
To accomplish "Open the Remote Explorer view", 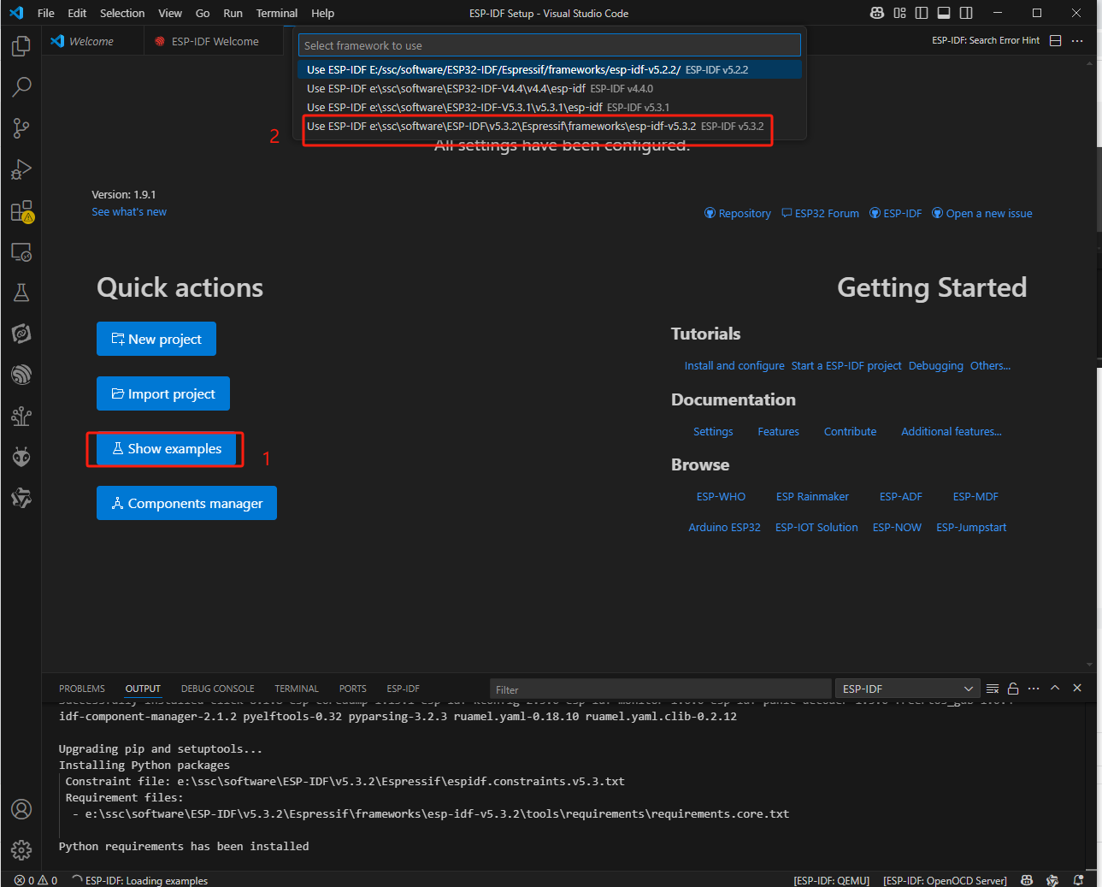I will point(21,252).
